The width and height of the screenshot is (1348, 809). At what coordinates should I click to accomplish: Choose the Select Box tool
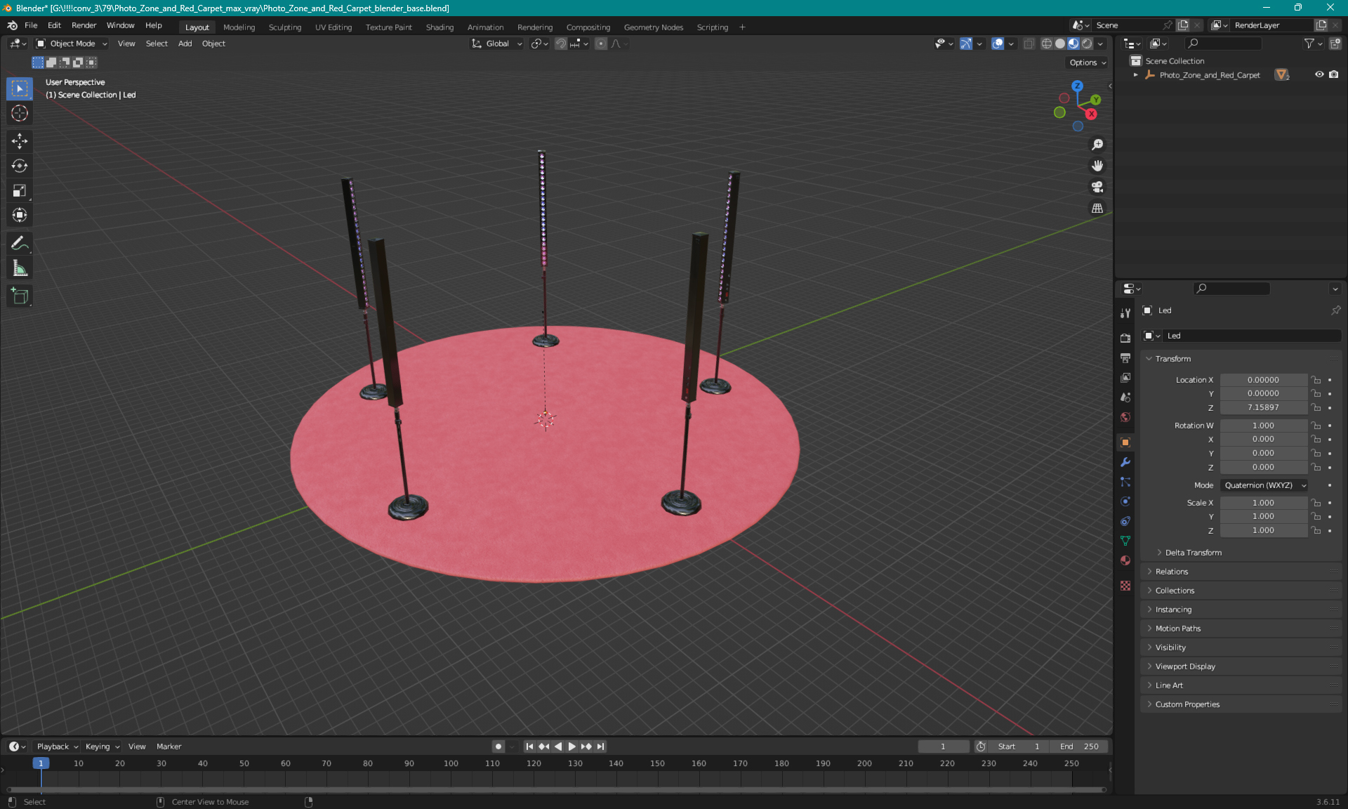click(x=20, y=88)
